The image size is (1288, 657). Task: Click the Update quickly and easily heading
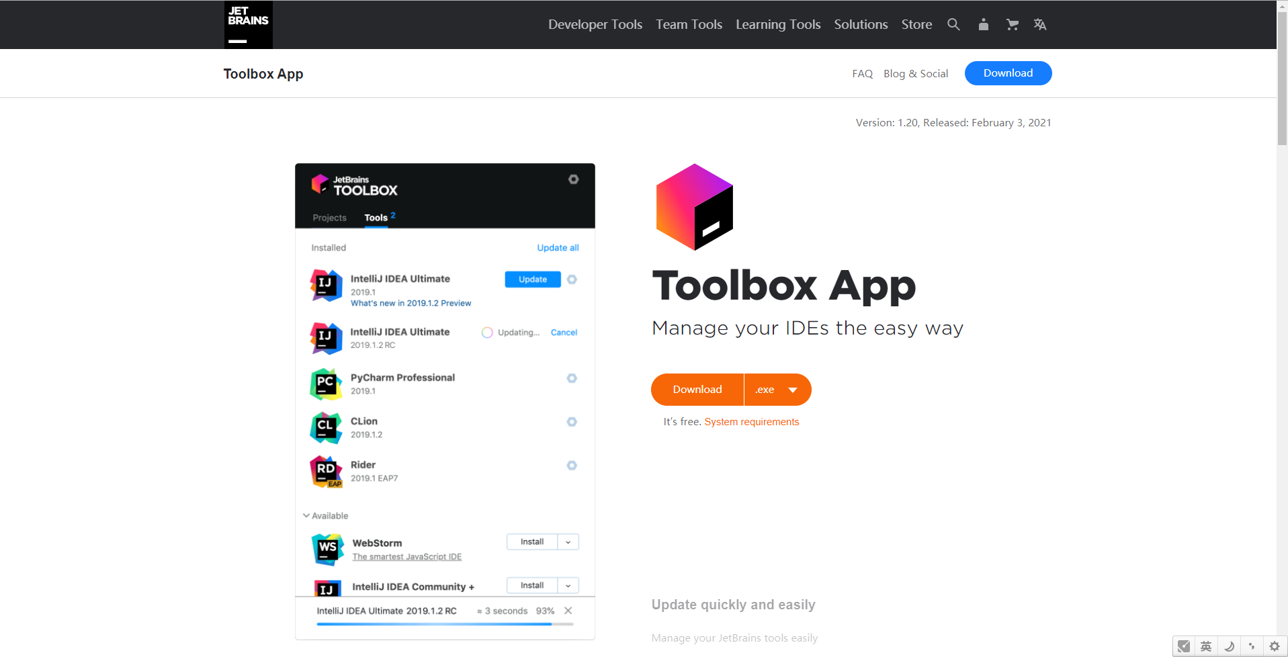(x=733, y=605)
